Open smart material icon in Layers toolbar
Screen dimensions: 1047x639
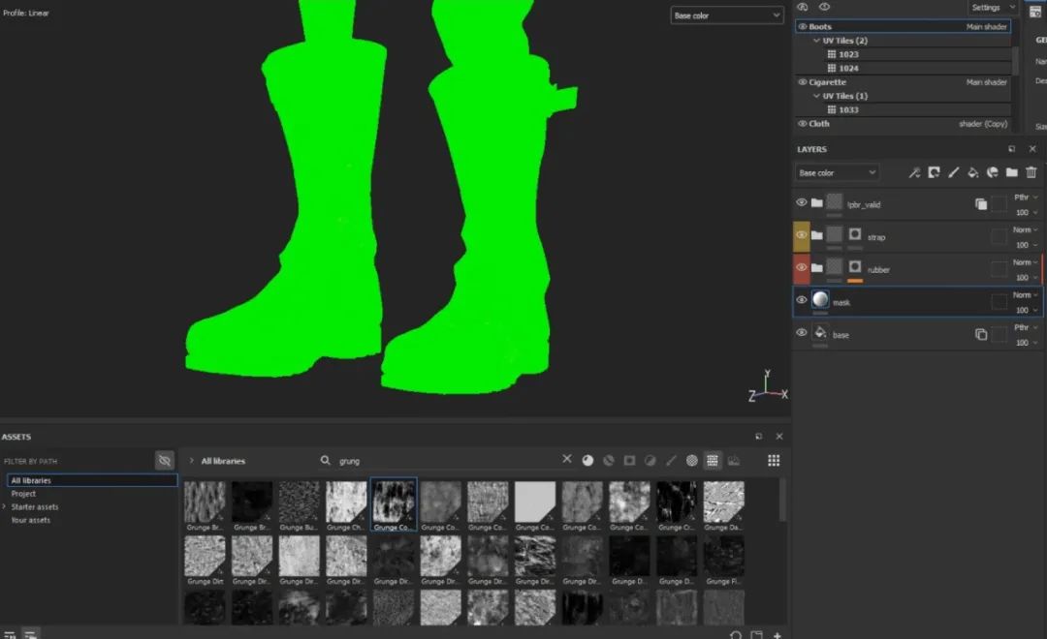point(992,172)
